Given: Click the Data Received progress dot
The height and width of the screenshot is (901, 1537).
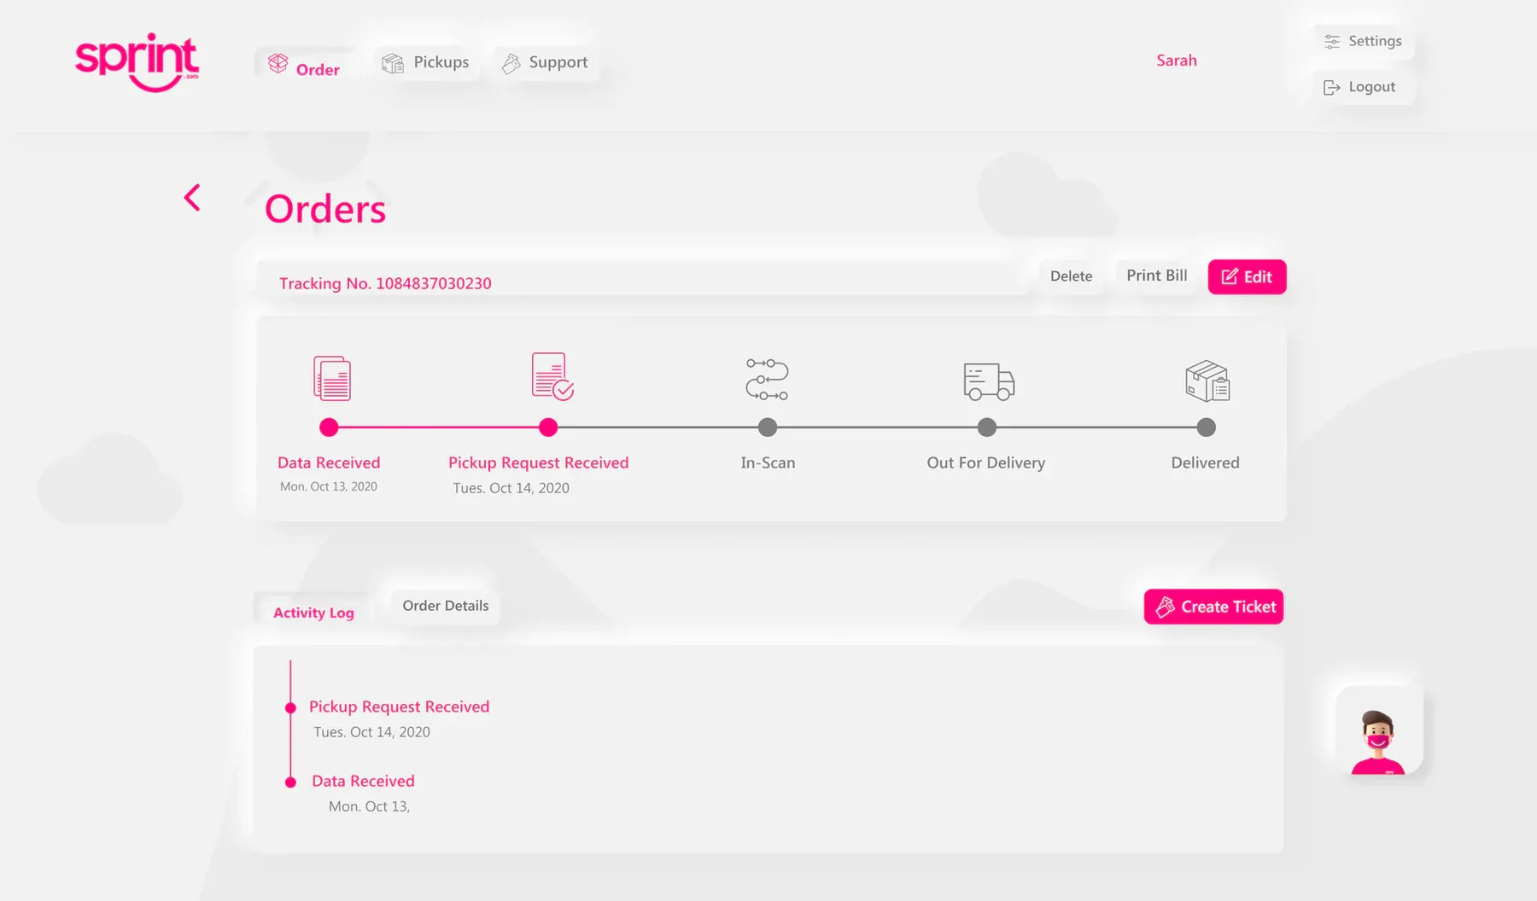Looking at the screenshot, I should coord(329,427).
